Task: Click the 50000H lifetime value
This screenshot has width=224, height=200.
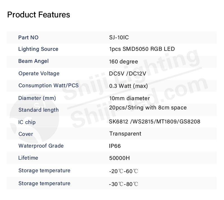Action: coord(120,158)
